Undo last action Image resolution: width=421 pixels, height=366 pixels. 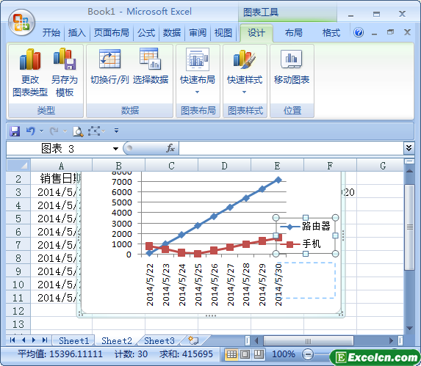pyautogui.click(x=30, y=131)
